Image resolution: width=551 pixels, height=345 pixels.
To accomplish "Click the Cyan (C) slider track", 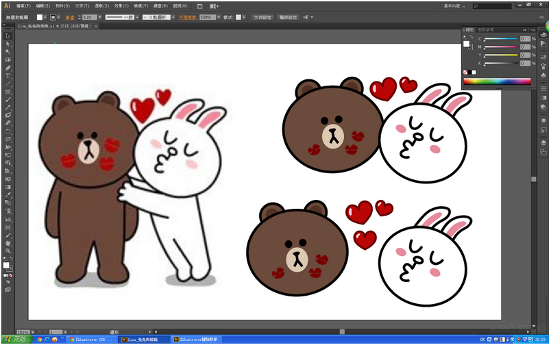I will point(501,39).
